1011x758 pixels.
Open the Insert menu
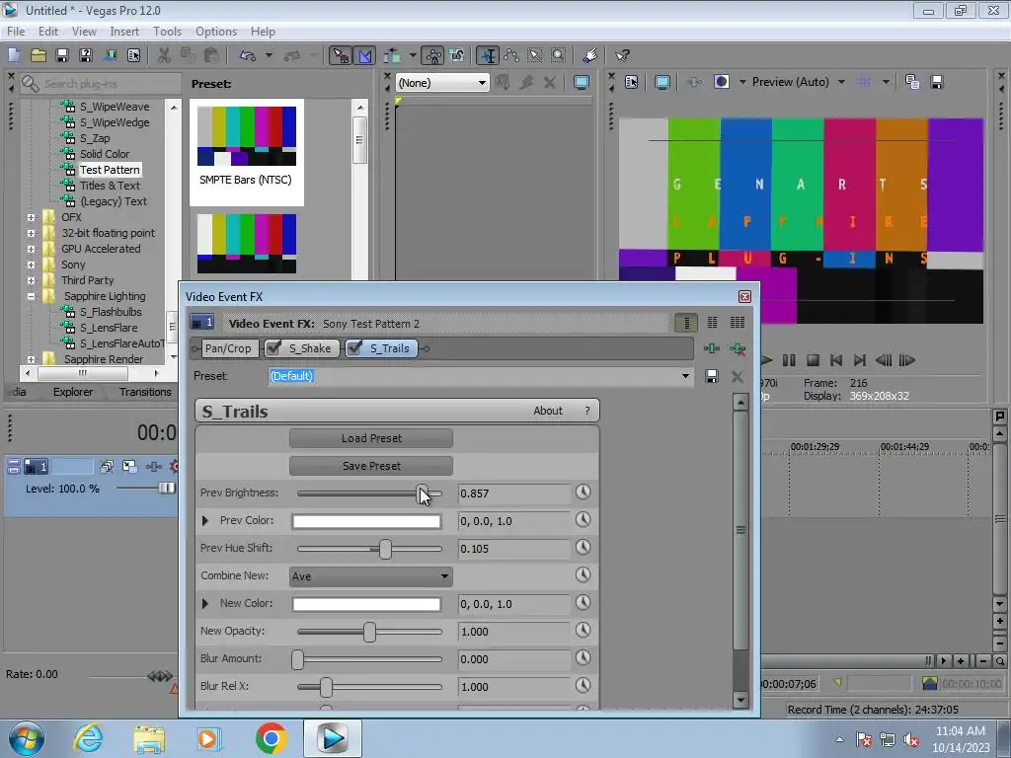[x=124, y=31]
